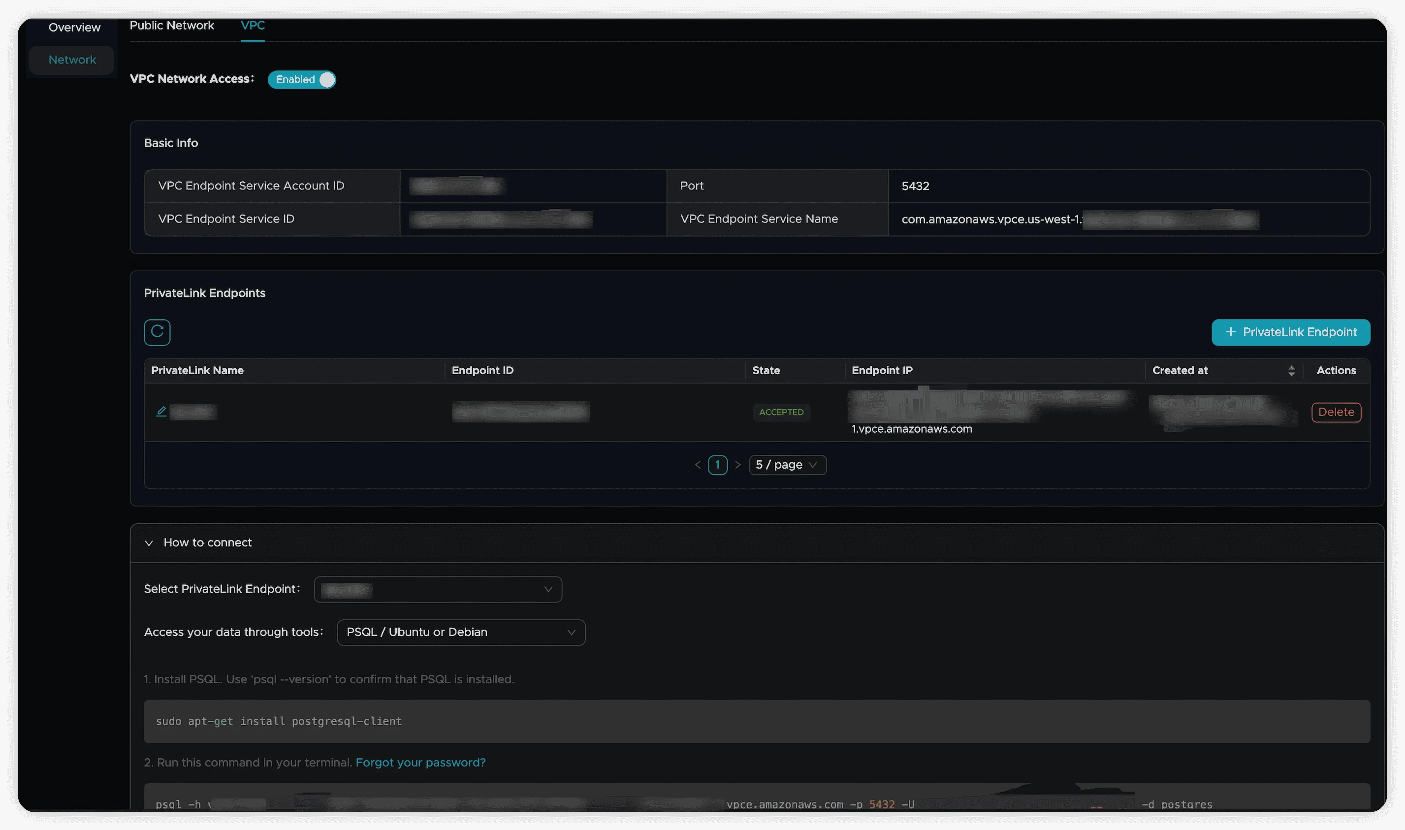
Task: Open Network in the sidebar
Action: tap(72, 60)
